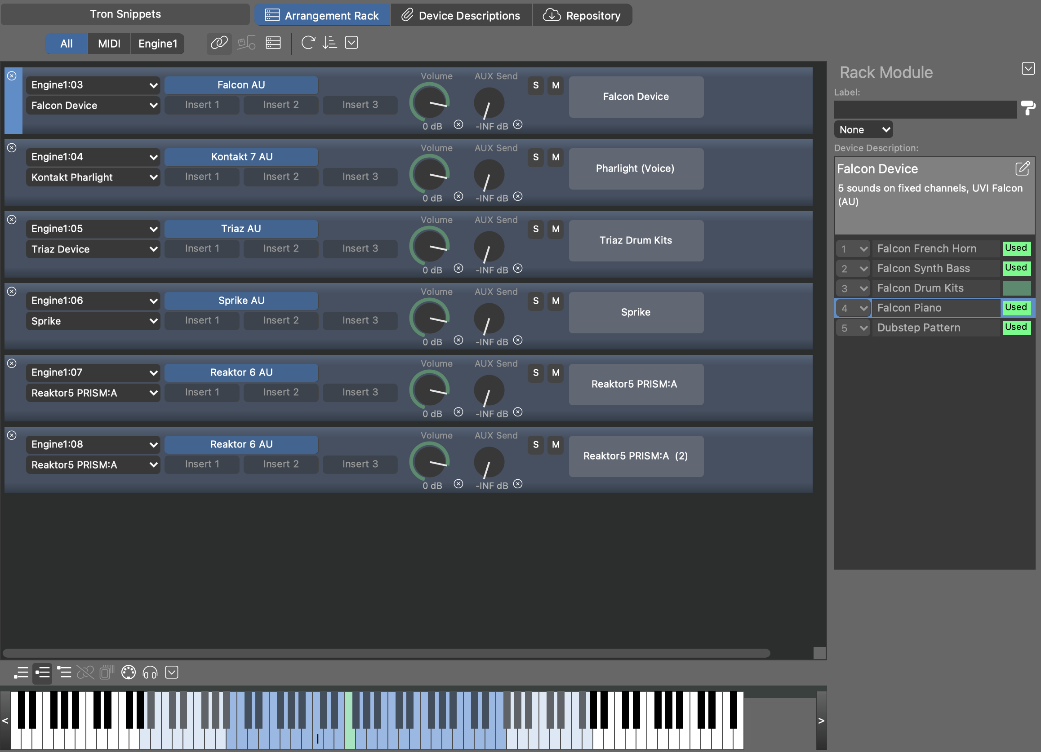The height and width of the screenshot is (752, 1041).
Task: Open the Kontakt Pharlight device dropdown
Action: (x=93, y=177)
